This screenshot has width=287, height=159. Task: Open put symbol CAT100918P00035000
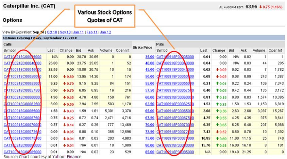tap(175, 57)
